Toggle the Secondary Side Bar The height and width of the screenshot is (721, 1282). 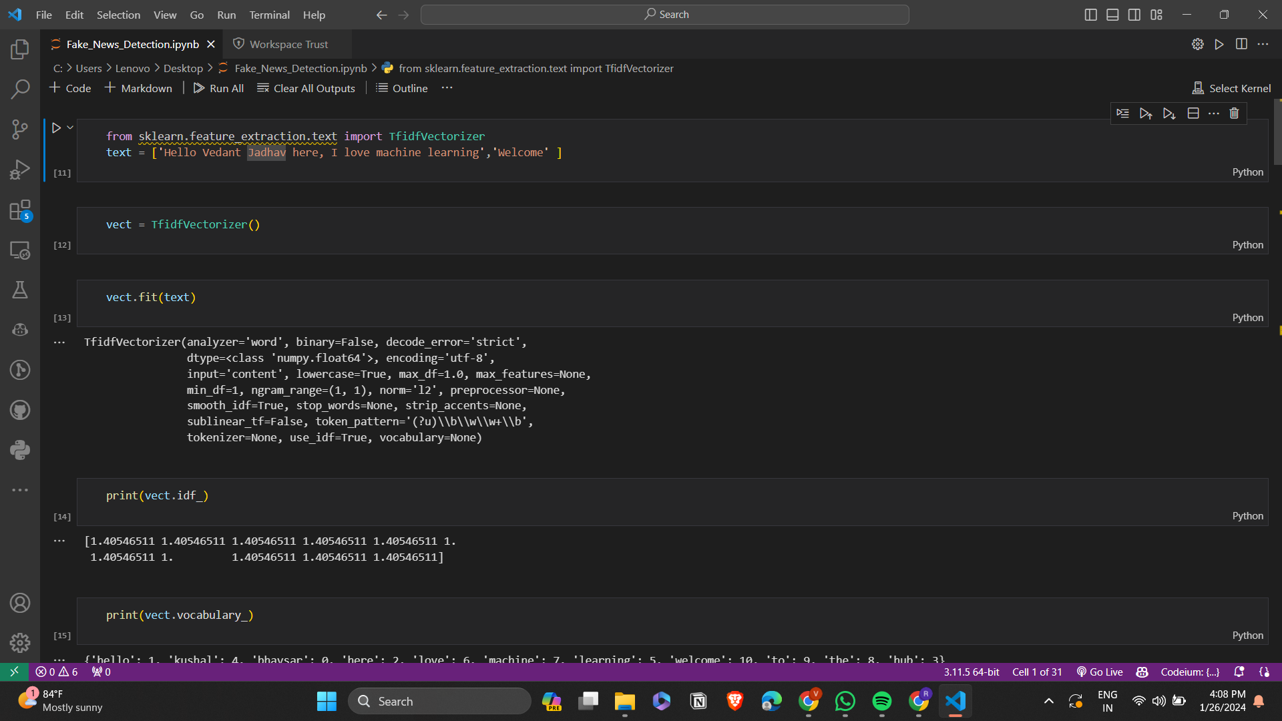[x=1134, y=14]
